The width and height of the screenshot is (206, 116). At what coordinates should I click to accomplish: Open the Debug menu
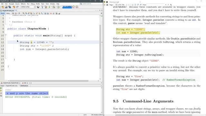pyautogui.click(x=33, y=4)
